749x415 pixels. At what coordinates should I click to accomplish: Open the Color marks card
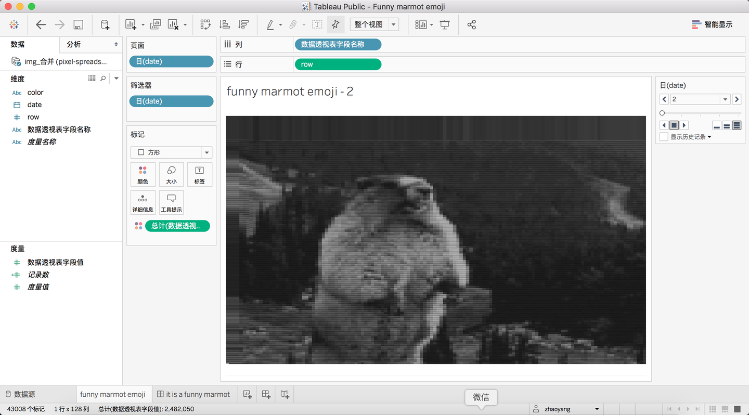pyautogui.click(x=143, y=174)
